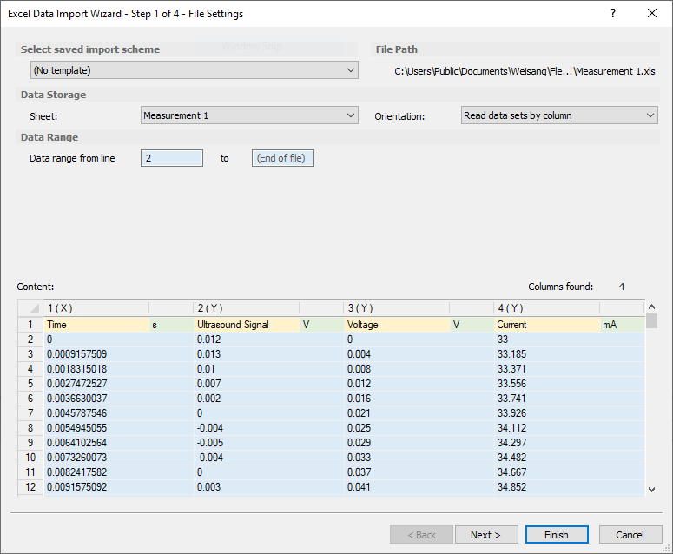Click ultrasound value 0.007
Image resolution: width=673 pixels, height=554 pixels.
(x=268, y=384)
